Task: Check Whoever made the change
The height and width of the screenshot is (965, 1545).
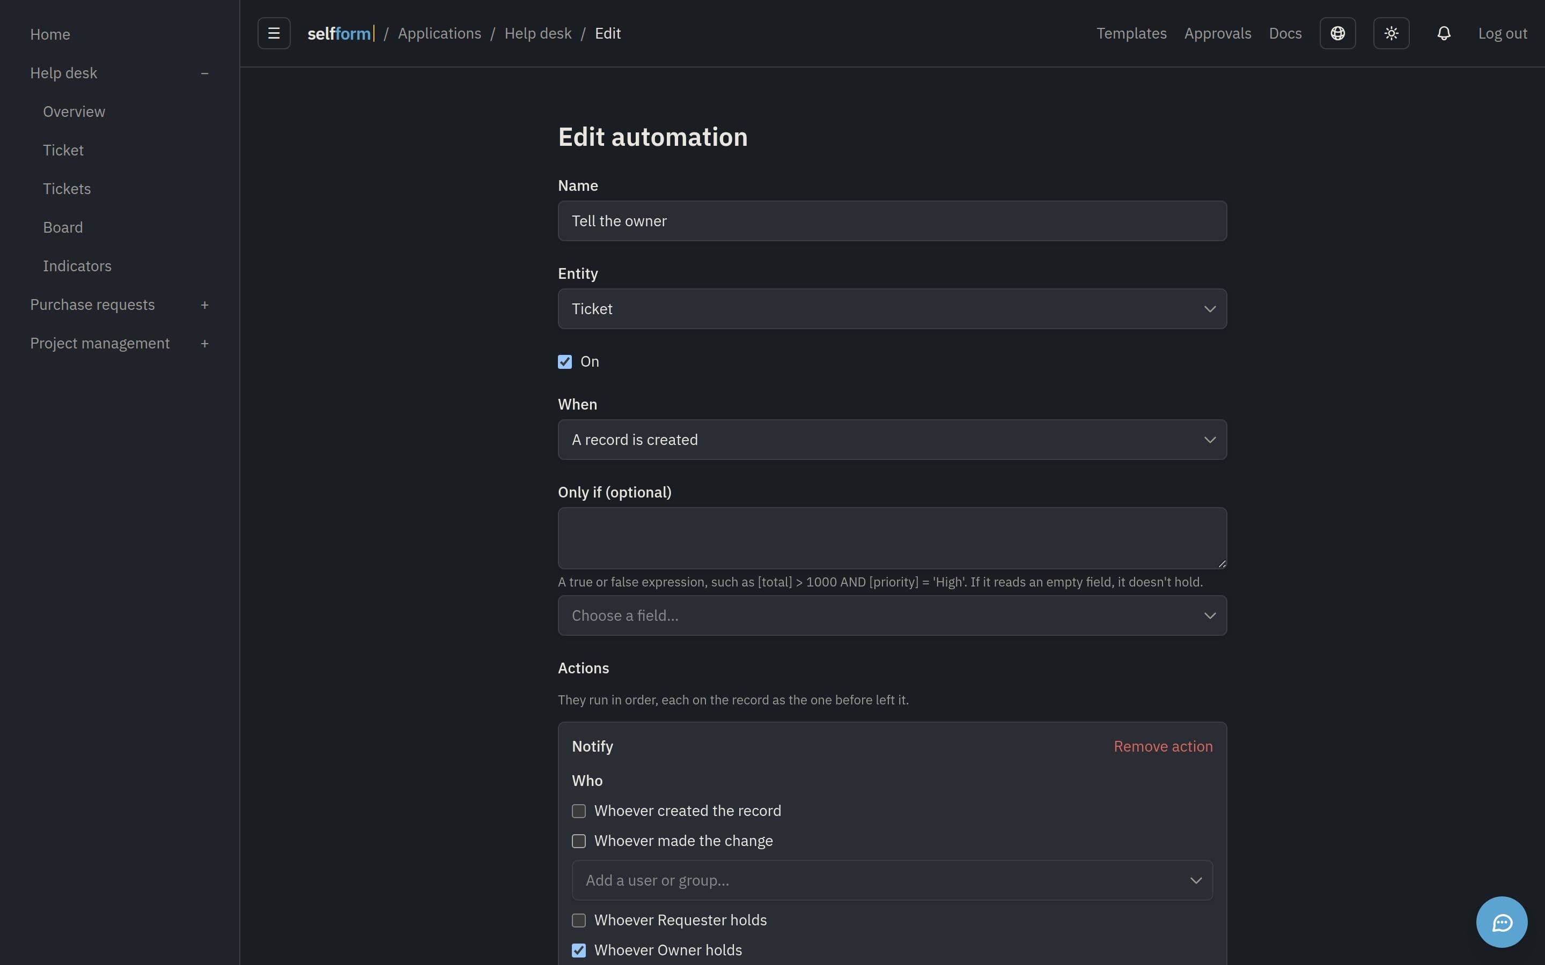Action: click(x=579, y=841)
